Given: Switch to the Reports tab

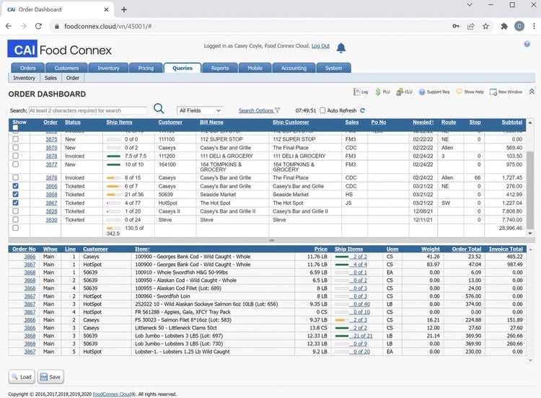Looking at the screenshot, I should 220,68.
